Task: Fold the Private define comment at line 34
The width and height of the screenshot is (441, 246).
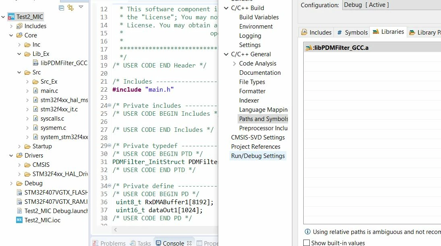Action: click(x=110, y=186)
